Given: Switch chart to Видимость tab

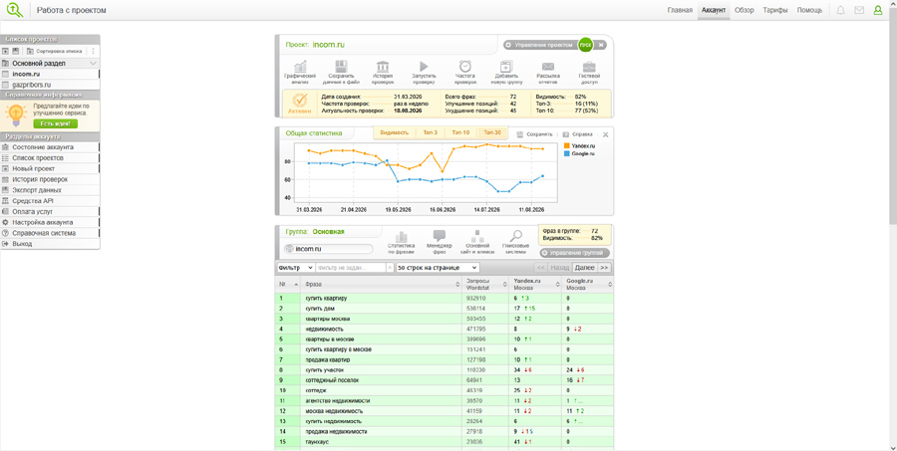Looking at the screenshot, I should [x=394, y=132].
